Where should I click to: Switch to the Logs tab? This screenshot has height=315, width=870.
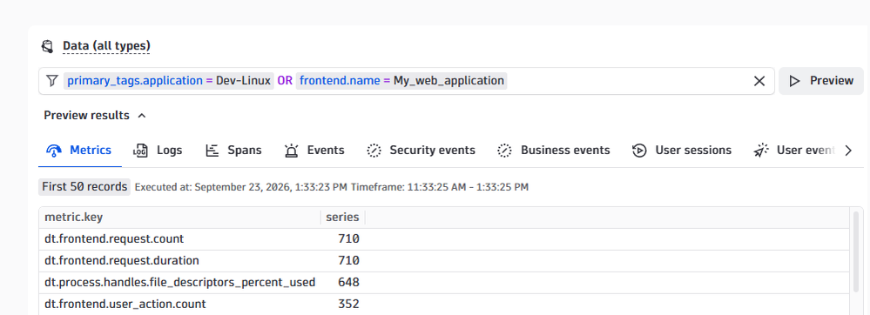158,151
